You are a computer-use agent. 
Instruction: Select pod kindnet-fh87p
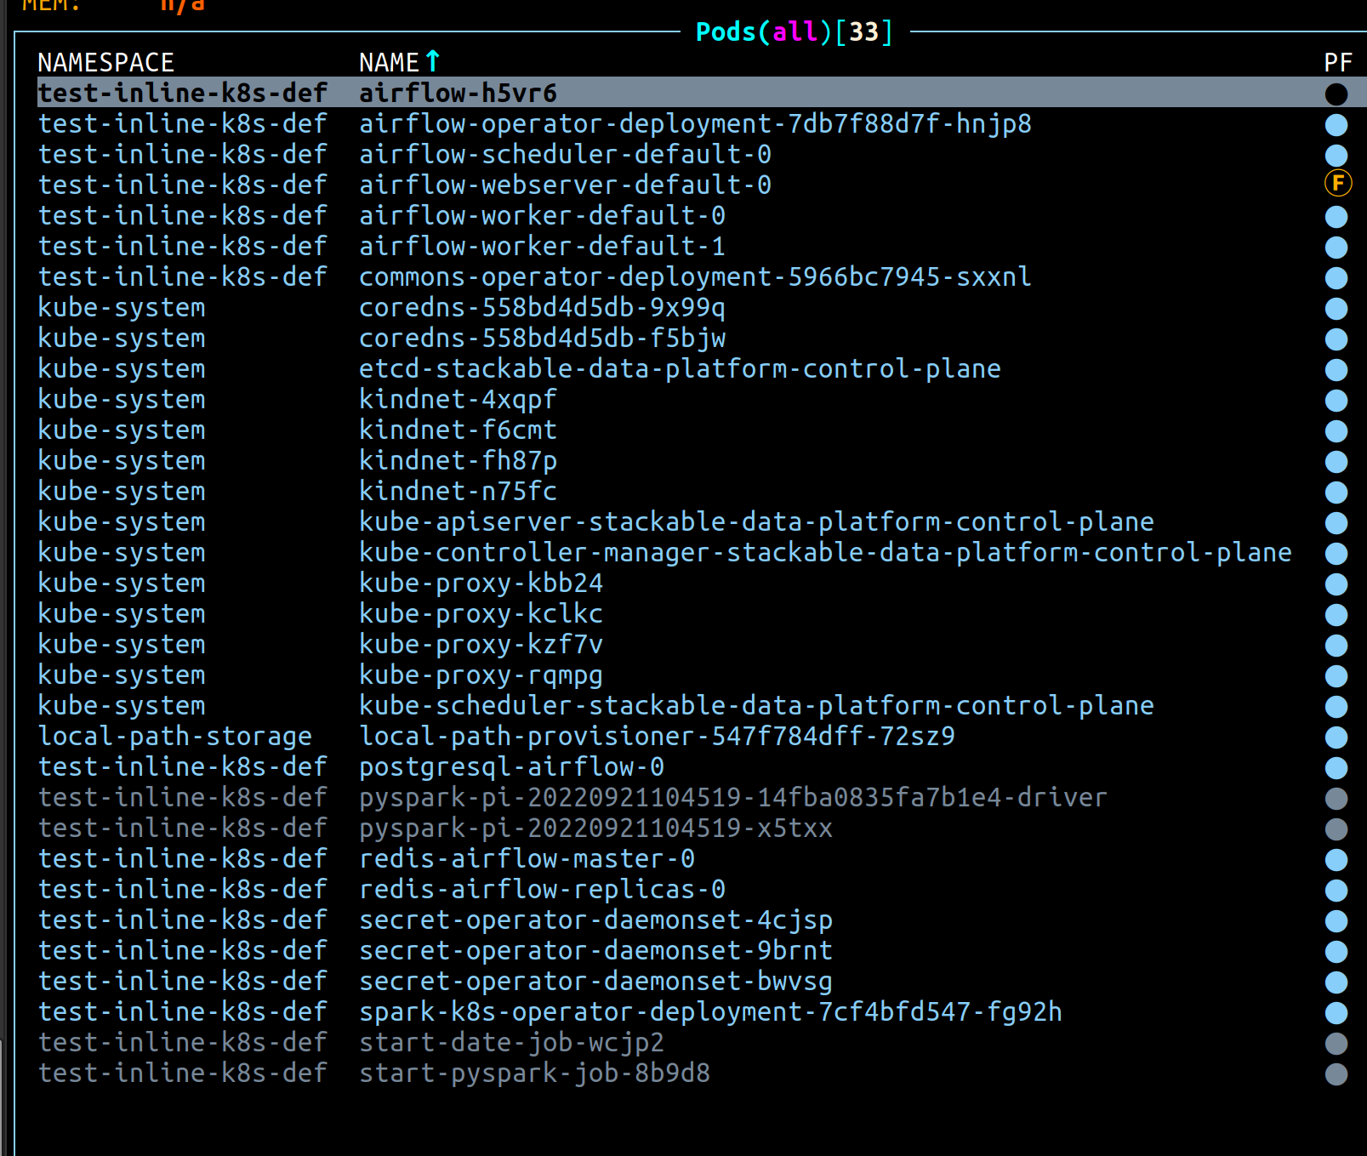[458, 461]
